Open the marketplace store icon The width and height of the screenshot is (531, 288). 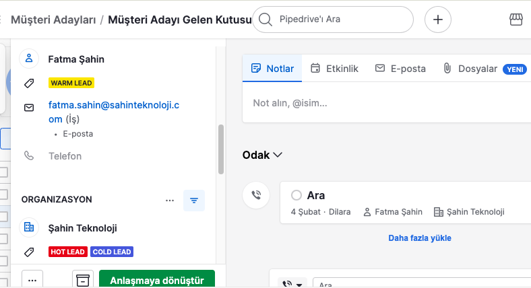(x=516, y=20)
